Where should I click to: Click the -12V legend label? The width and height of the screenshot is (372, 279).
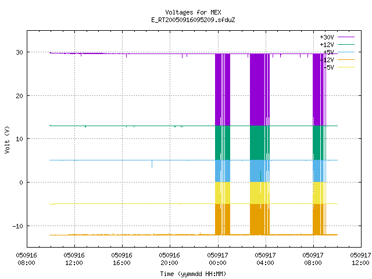[327, 60]
